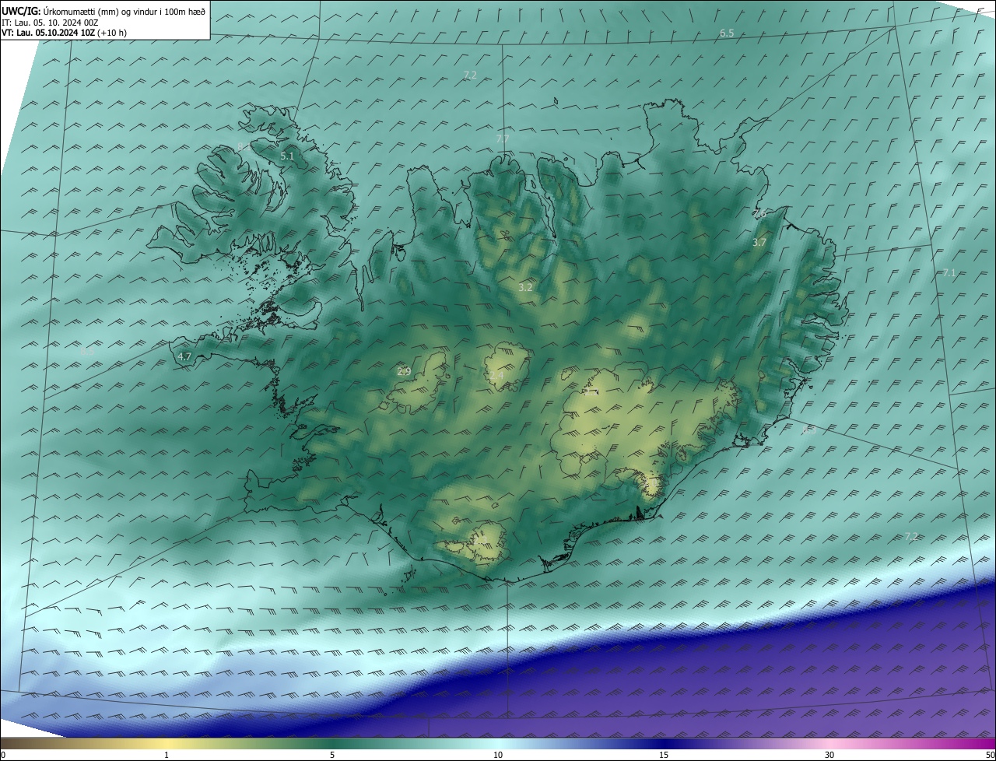Click the UWC/IG Úrkomumætti title line

[x=103, y=10]
